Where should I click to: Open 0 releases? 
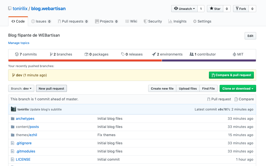click(132, 54)
